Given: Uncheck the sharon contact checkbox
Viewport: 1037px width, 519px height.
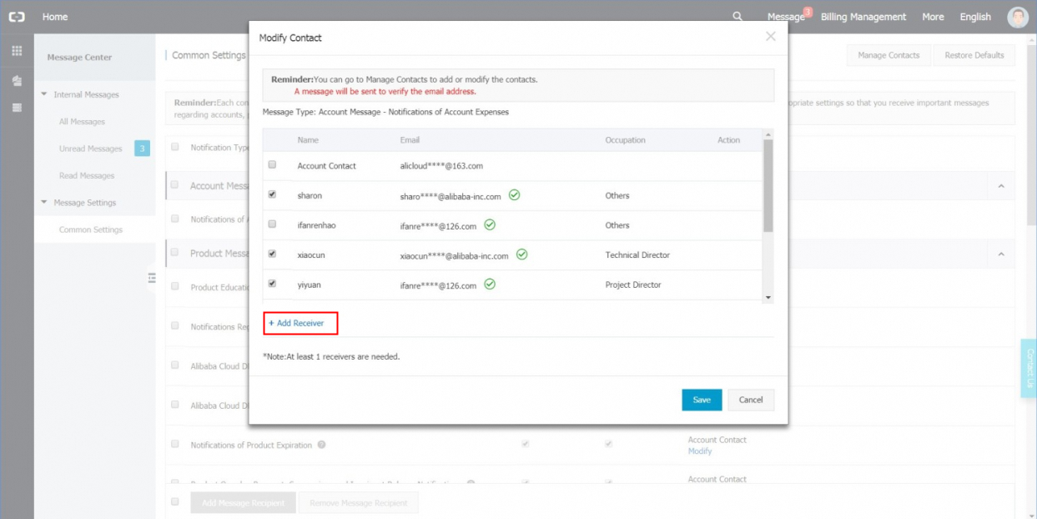Looking at the screenshot, I should (x=272, y=195).
